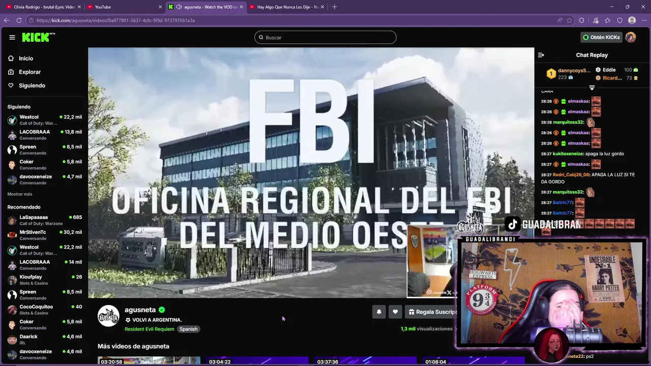Go back with the browser back arrow
Image resolution: width=651 pixels, height=366 pixels.
click(7, 20)
